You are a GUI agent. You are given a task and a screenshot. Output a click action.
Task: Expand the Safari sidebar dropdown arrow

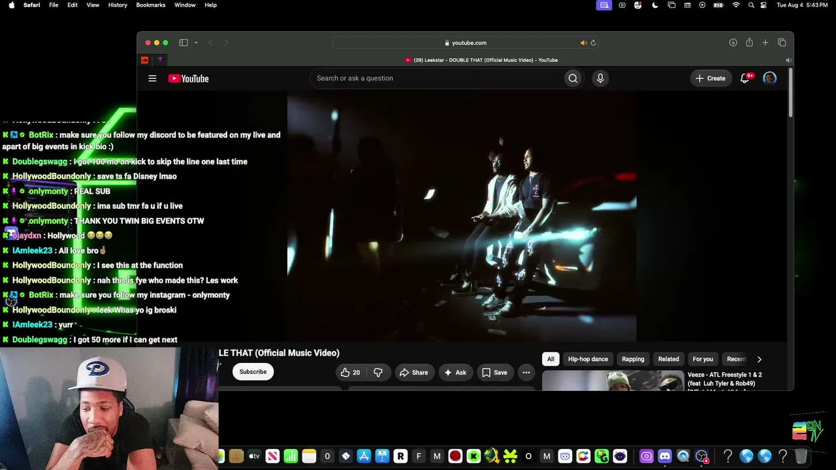(x=196, y=42)
